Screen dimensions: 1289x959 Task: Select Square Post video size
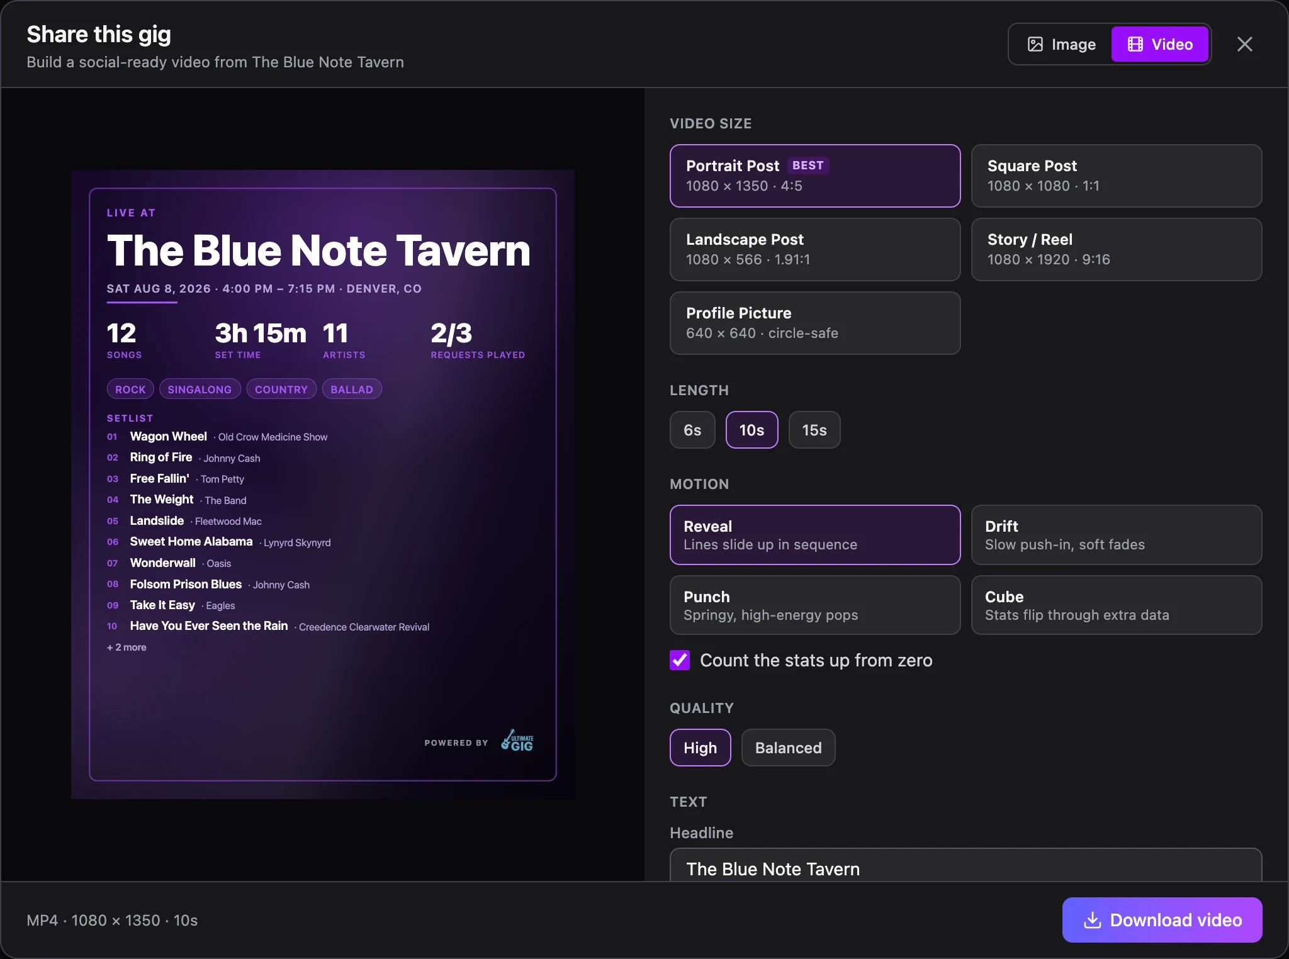point(1116,176)
